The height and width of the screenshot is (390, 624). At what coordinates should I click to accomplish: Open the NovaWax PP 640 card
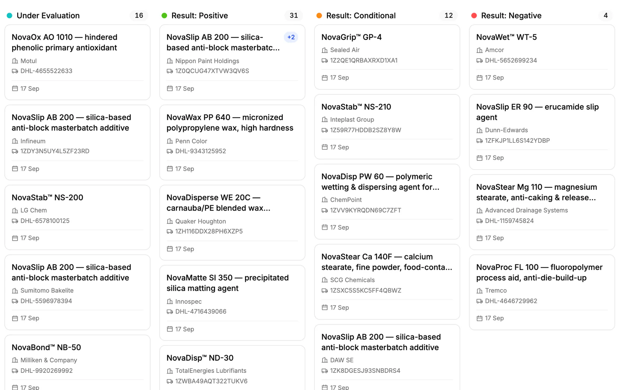coord(232,142)
